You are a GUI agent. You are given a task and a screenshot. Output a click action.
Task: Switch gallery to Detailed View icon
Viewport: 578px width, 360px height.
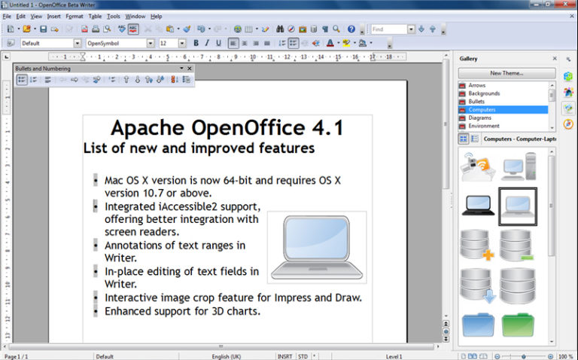[475, 139]
